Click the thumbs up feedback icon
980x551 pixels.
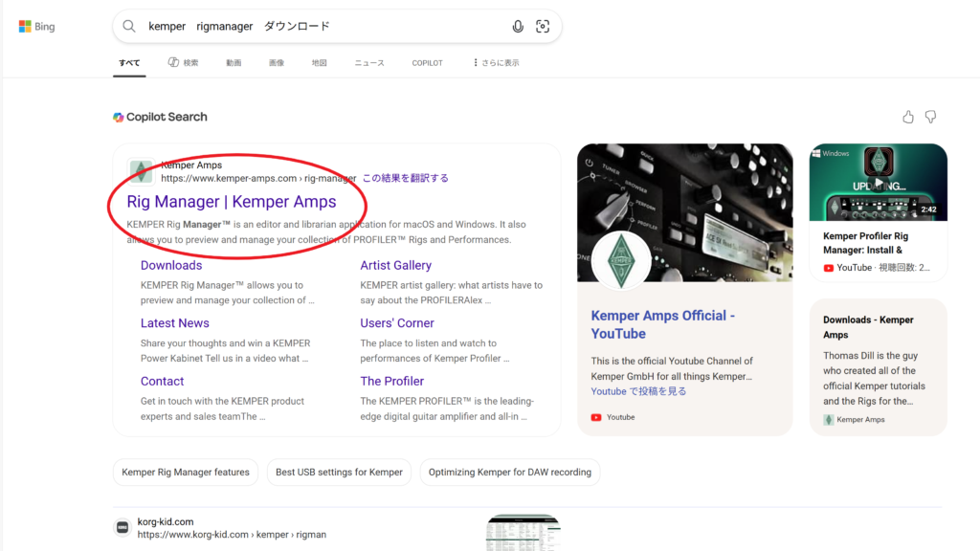pyautogui.click(x=908, y=117)
